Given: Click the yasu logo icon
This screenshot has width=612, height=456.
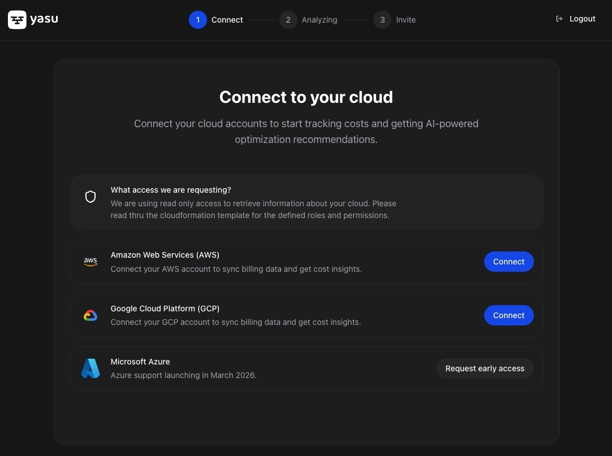Looking at the screenshot, I should click(17, 20).
